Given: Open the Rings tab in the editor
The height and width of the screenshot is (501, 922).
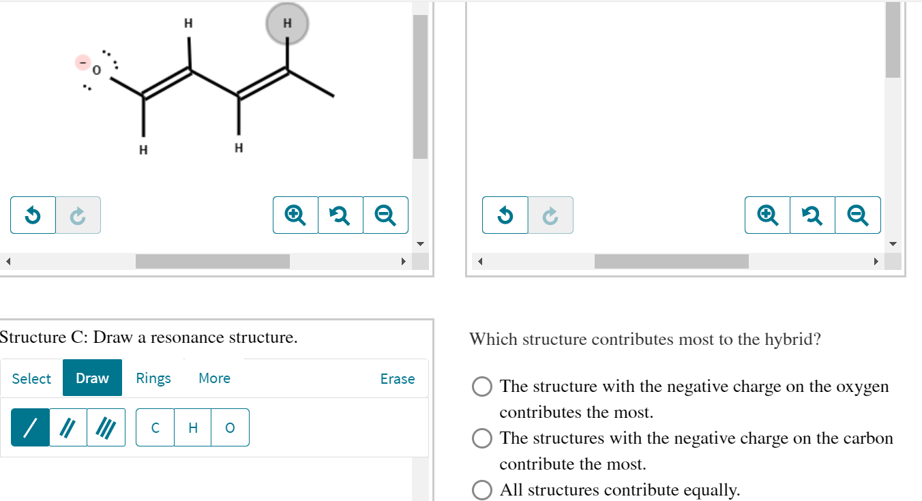Looking at the screenshot, I should click(153, 378).
